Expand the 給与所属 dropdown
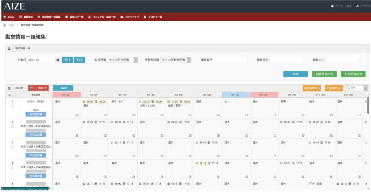Screen dimensions: 371x192 coord(124,60)
